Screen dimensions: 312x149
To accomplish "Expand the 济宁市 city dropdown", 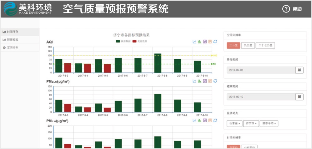I will [251, 124].
